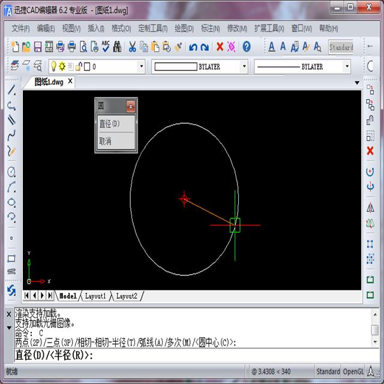Open the 绘图(D) menu
The height and width of the screenshot is (384, 384).
click(184, 28)
